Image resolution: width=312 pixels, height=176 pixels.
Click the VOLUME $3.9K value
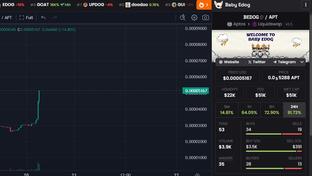[x=225, y=147]
